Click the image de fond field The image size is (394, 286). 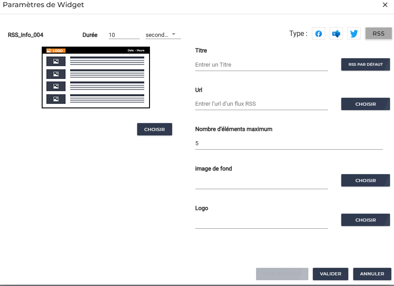pyautogui.click(x=261, y=183)
